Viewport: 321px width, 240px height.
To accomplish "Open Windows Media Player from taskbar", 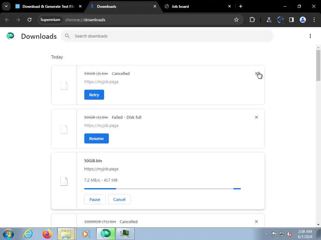I will [x=86, y=234].
